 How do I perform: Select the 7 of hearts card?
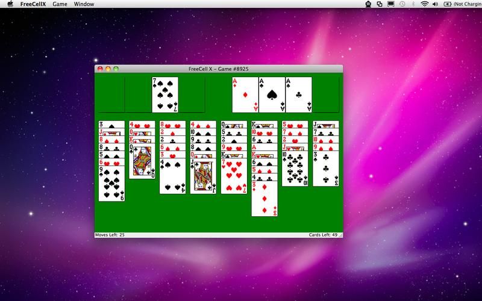tap(234, 176)
